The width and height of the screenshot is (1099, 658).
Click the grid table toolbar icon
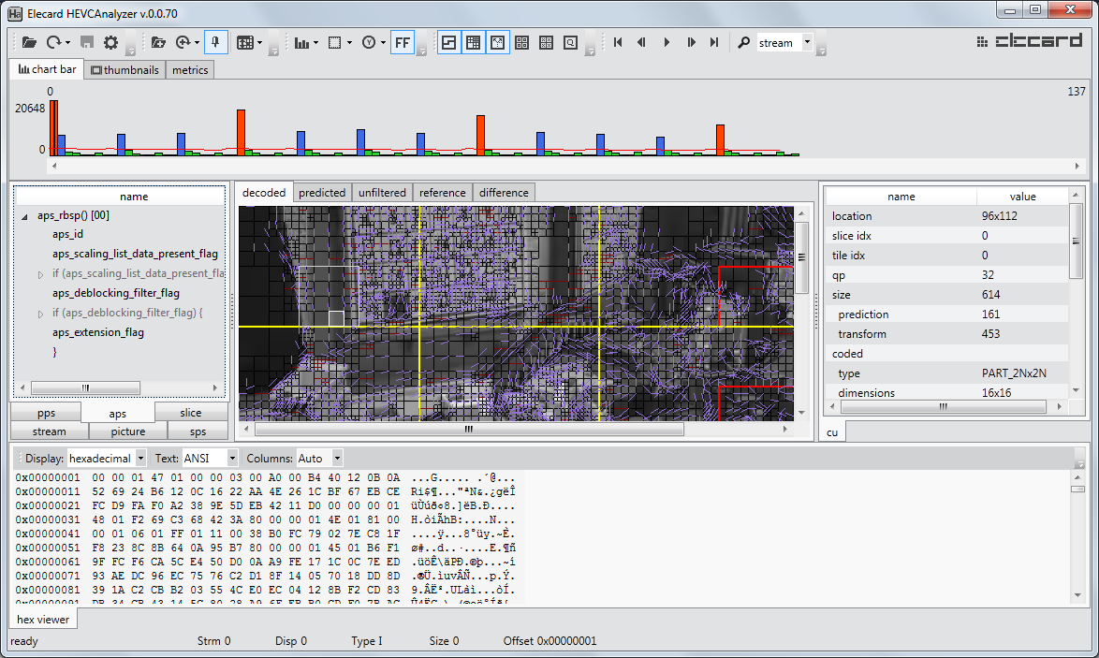point(244,43)
